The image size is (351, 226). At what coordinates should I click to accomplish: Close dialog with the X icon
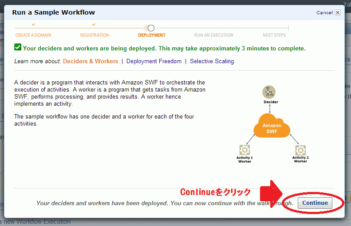coord(338,12)
